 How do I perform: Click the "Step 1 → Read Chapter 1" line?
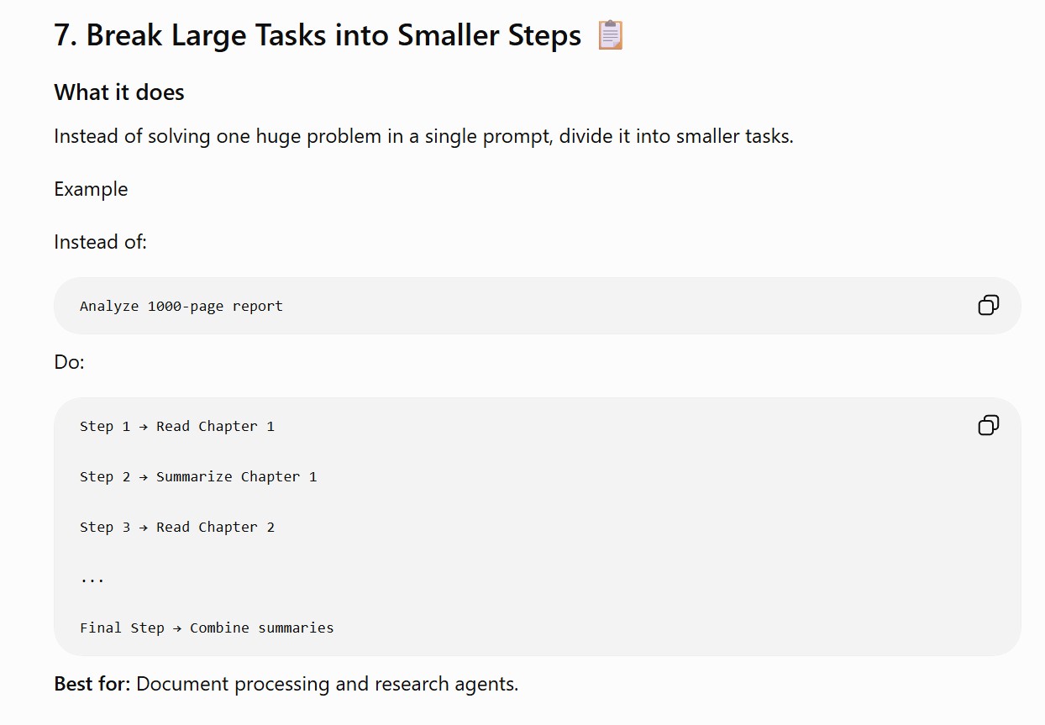177,426
